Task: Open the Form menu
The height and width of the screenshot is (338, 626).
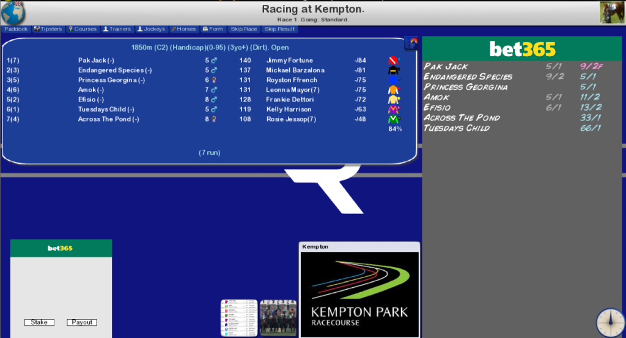Action: click(x=213, y=29)
